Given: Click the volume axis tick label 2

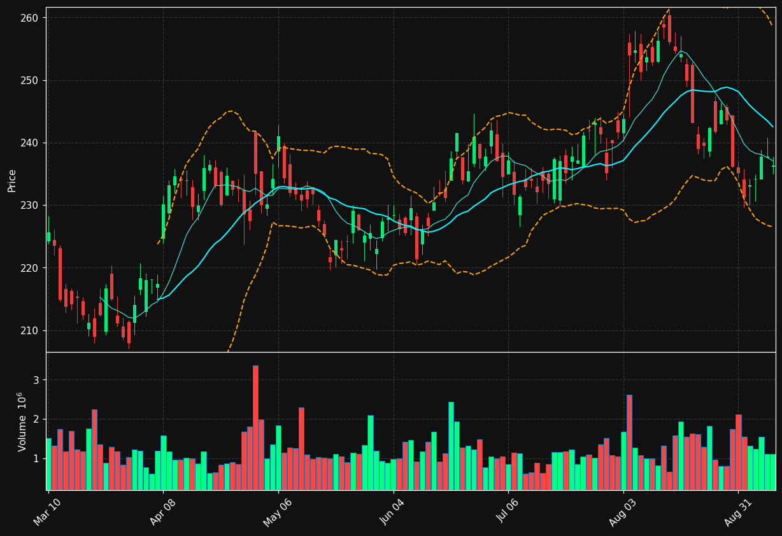Looking at the screenshot, I should (36, 420).
